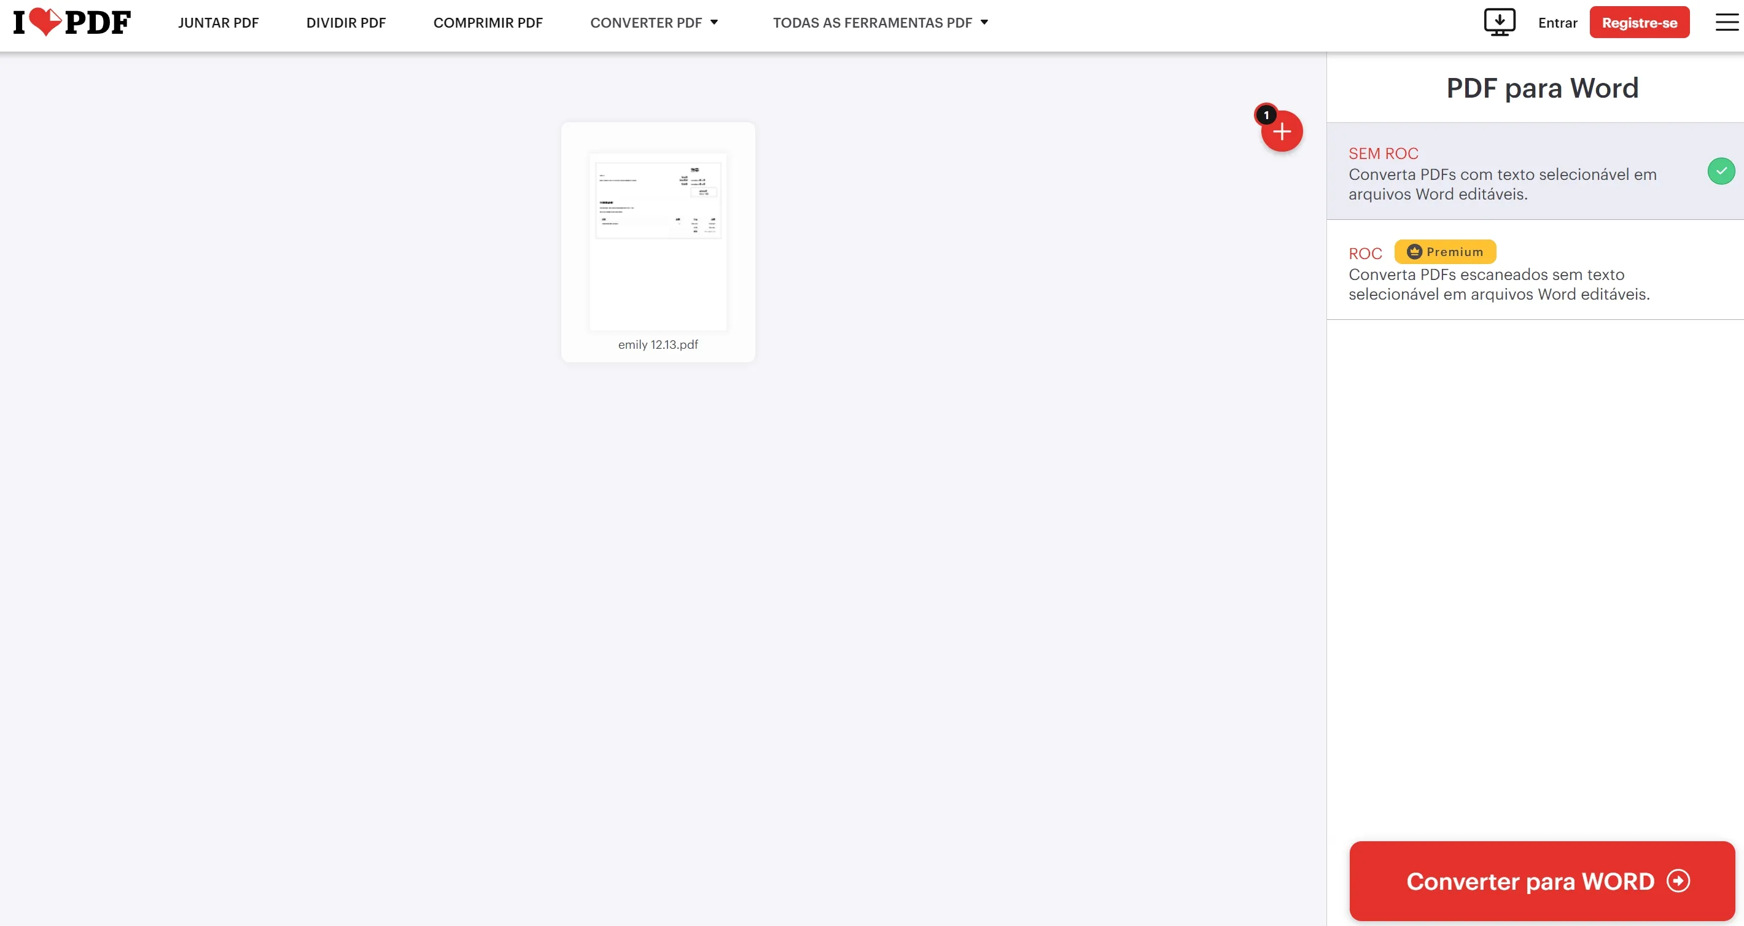
Task: Click the Premium crown icon next to ROC
Action: [1412, 251]
